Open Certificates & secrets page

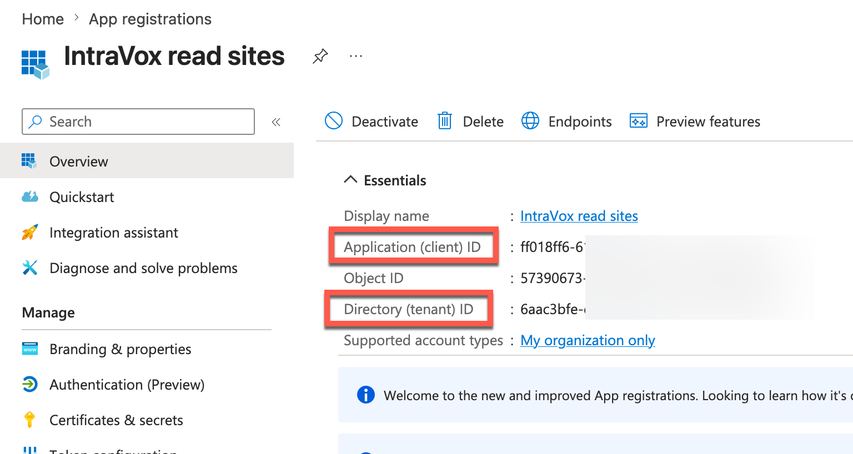[147, 420]
